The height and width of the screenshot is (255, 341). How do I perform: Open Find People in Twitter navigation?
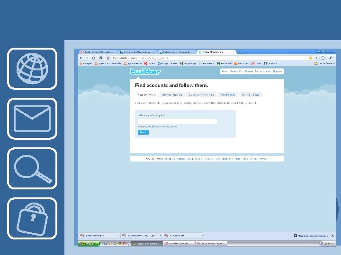click(246, 71)
